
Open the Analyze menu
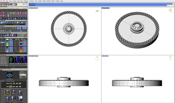click(x=40, y=1)
